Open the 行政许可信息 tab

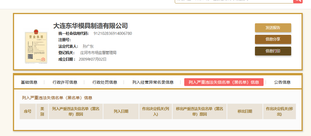pyautogui.click(x=65, y=82)
